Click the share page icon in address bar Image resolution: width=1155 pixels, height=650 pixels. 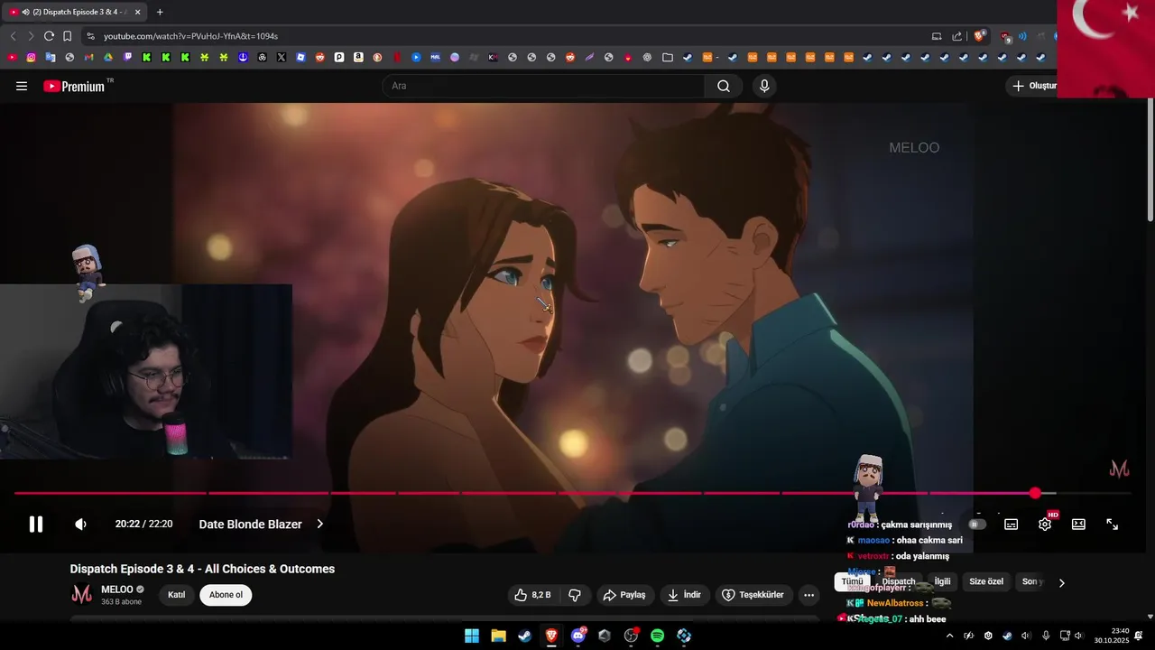click(x=957, y=36)
